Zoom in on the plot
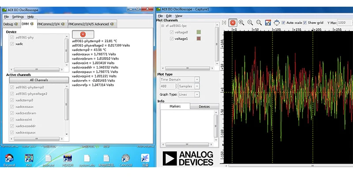Viewport: 353px width, 192px height. coord(241,23)
